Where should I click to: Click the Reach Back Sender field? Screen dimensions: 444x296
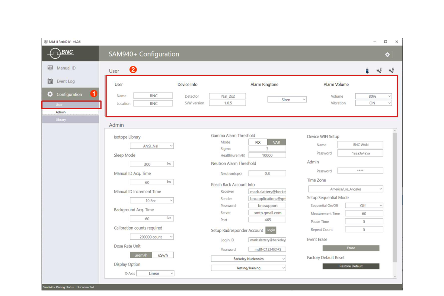coord(267,199)
